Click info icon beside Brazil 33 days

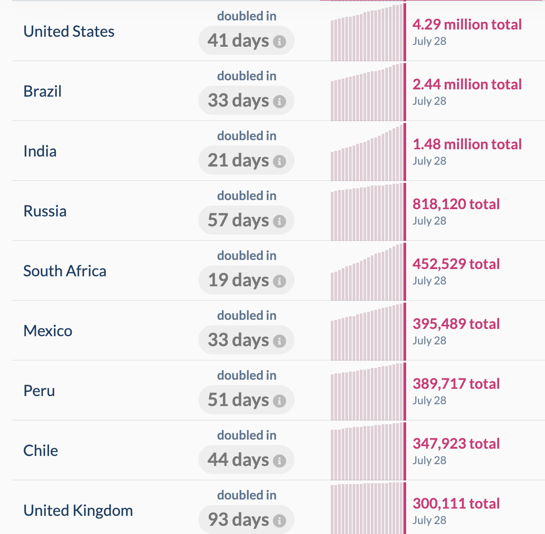pos(280,102)
